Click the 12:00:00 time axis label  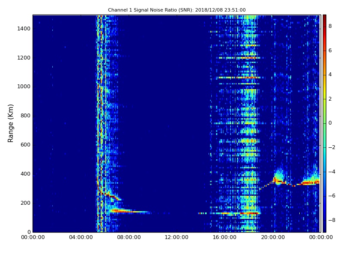coord(177,237)
